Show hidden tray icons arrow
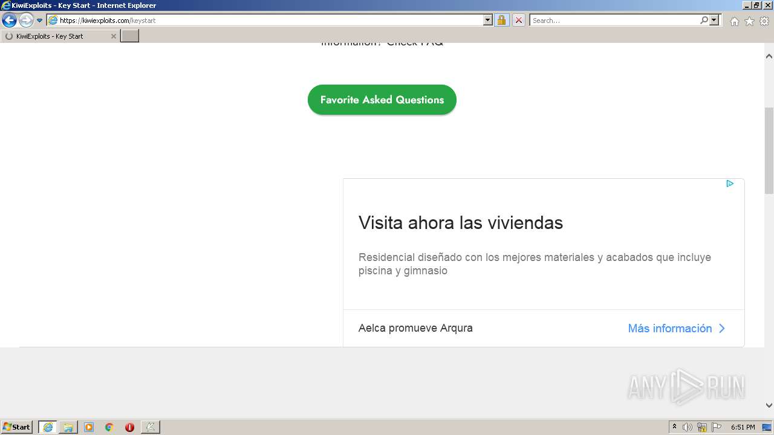The image size is (774, 435). point(674,427)
